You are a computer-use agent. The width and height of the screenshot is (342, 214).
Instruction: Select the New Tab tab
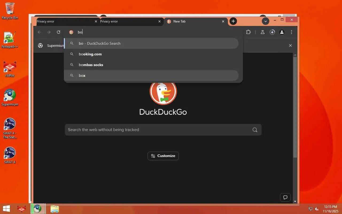tap(196, 21)
